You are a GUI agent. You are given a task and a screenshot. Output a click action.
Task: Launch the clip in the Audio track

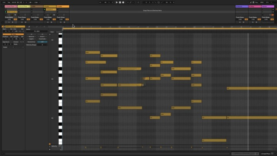point(45,9)
